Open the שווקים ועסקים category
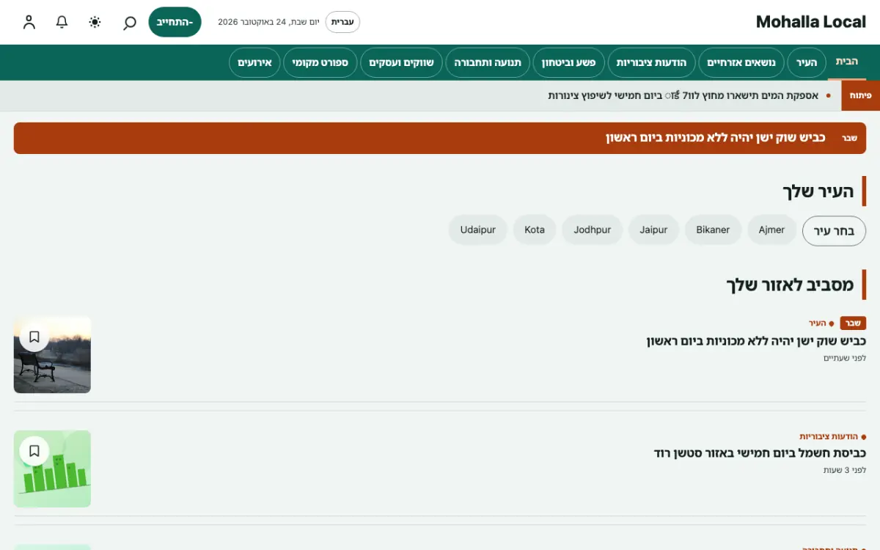880x550 pixels. coord(402,63)
